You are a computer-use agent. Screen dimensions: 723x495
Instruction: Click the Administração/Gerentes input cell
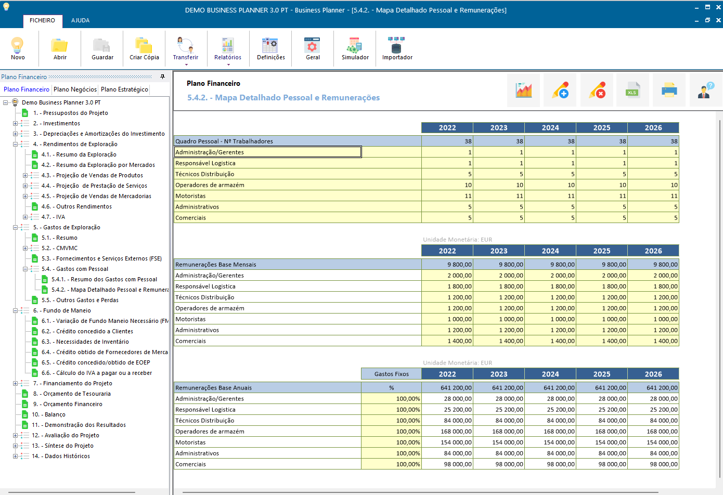tap(268, 152)
